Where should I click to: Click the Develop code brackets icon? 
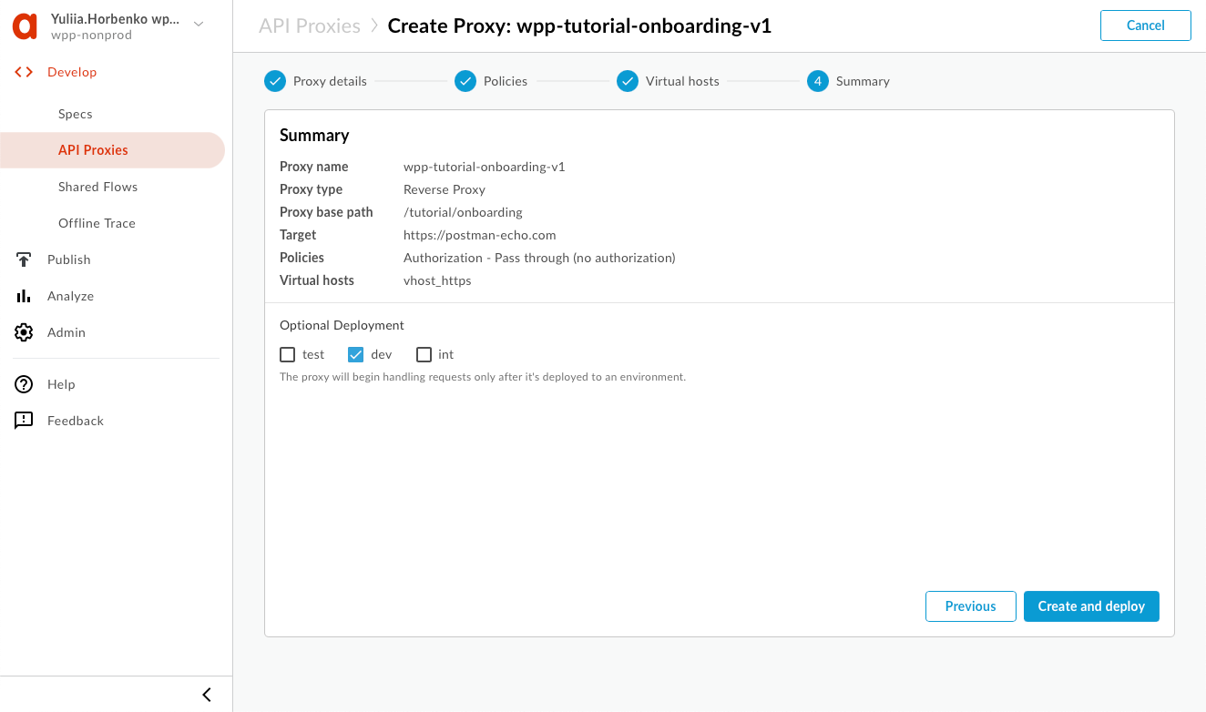[x=24, y=72]
